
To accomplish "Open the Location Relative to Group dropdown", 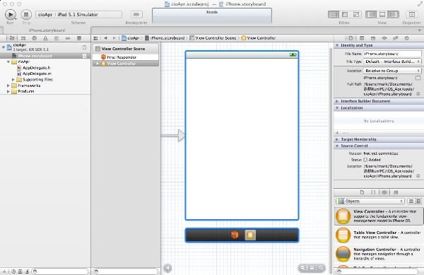I will coord(392,71).
